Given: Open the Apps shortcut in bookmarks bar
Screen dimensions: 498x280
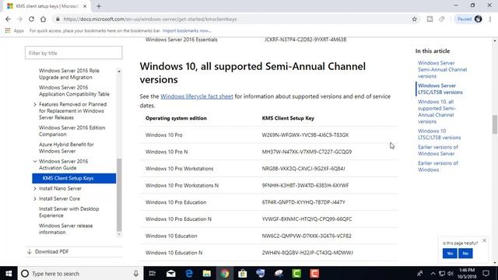Looking at the screenshot, I should click(x=15, y=31).
